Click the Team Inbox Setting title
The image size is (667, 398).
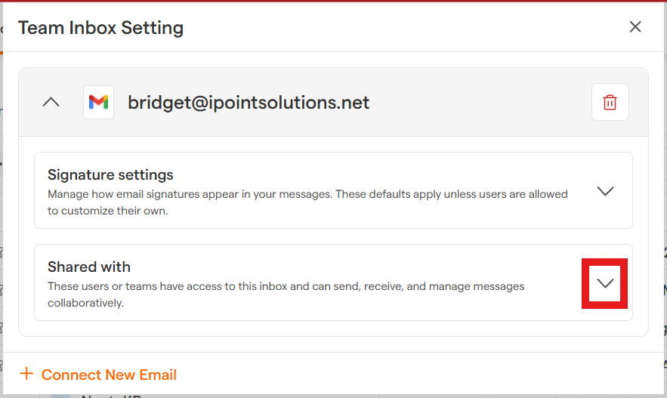click(x=100, y=28)
